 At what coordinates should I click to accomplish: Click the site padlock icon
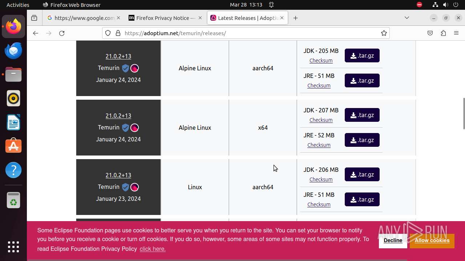tap(118, 33)
